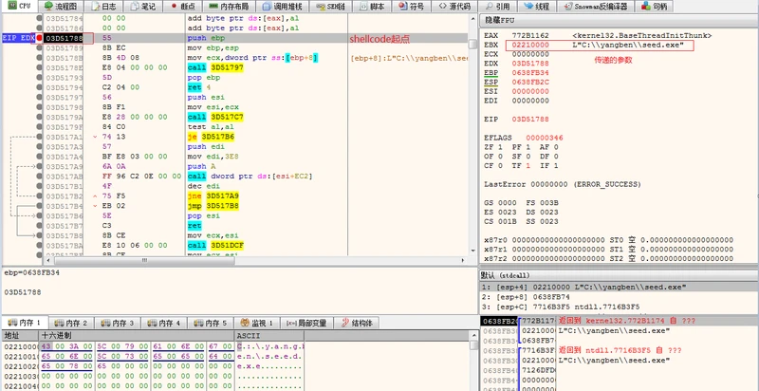Select the 内存 1 dump tab
The image size is (759, 391).
27,323
